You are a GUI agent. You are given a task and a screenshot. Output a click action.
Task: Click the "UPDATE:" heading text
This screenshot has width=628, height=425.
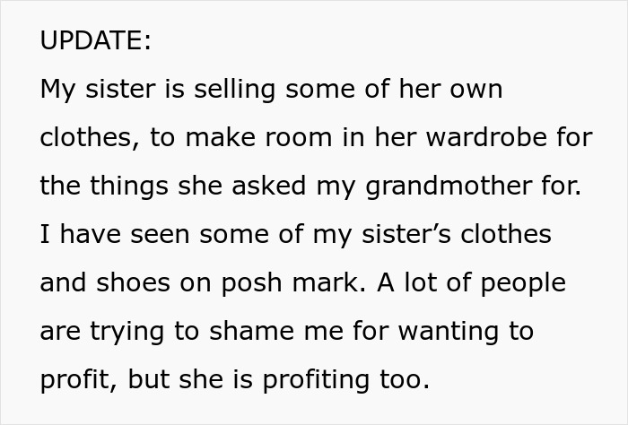coord(96,41)
